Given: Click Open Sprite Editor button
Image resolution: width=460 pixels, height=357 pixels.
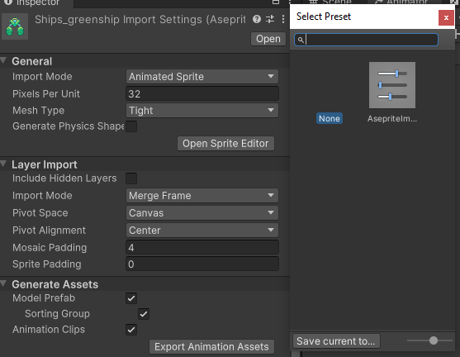Looking at the screenshot, I should pos(225,143).
